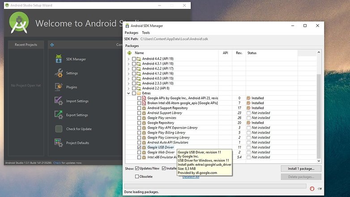Click the Android 4.0.3 (API 15) folder icon
The width and height of the screenshot is (350, 197).
(x=139, y=78)
